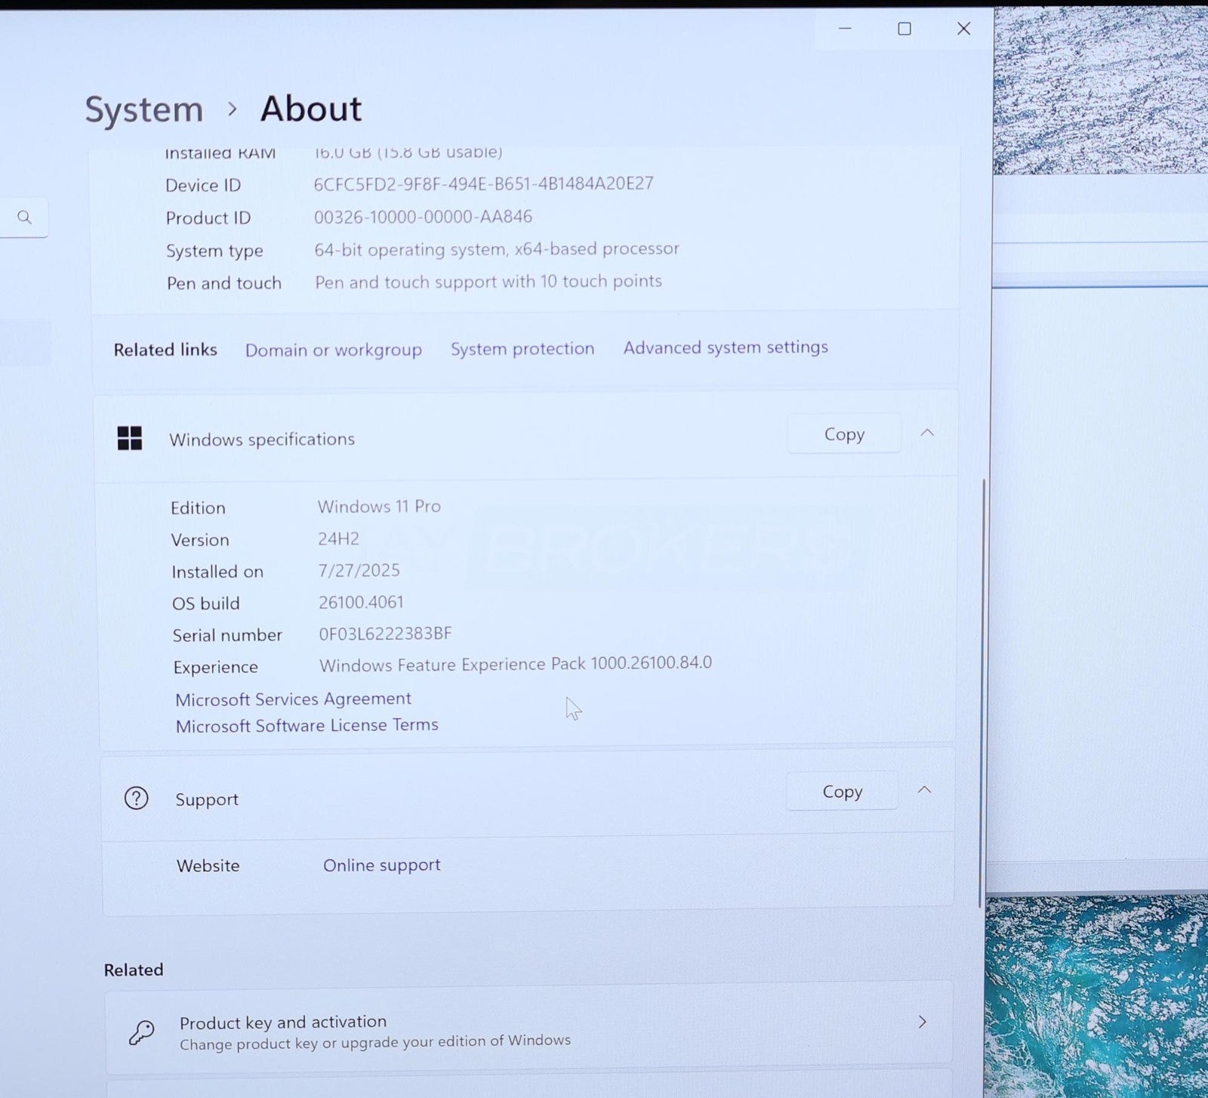This screenshot has width=1208, height=1098.
Task: Select the Installed on date 7/27/2025
Action: [359, 570]
